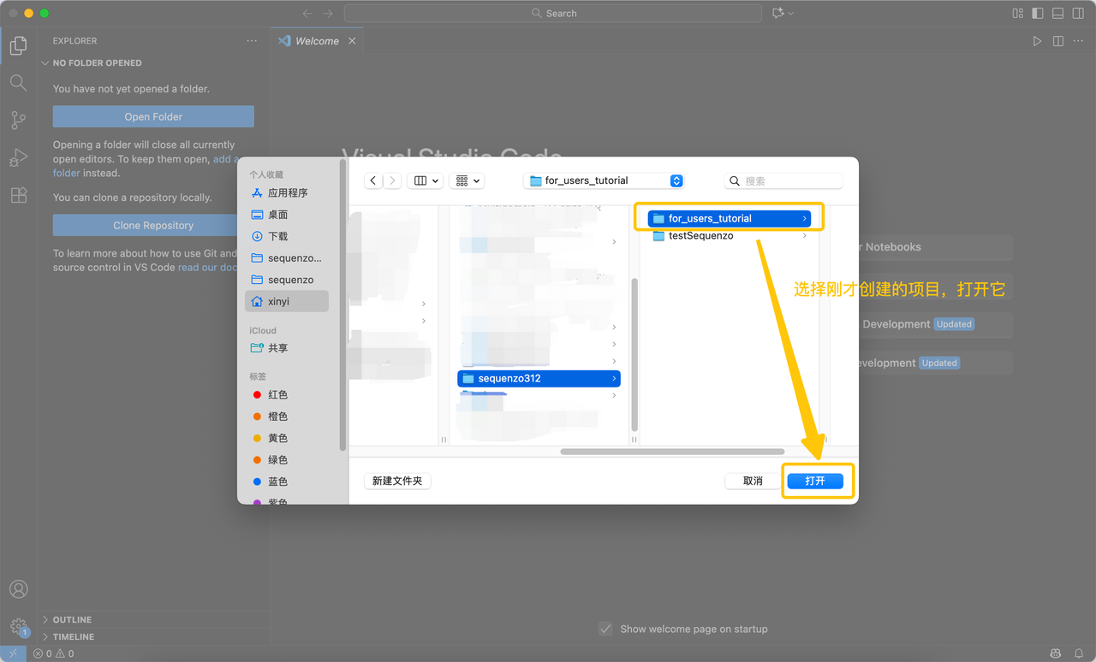
Task: Select the 红色 red tag
Action: (277, 394)
